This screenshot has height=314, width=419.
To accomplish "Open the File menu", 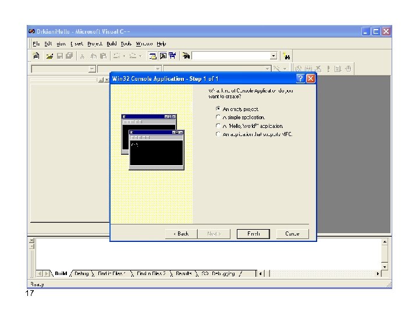I will (x=36, y=44).
